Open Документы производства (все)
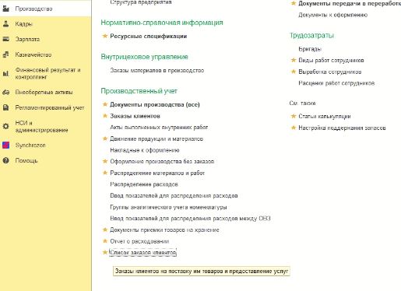401x291 pixels. click(x=155, y=104)
